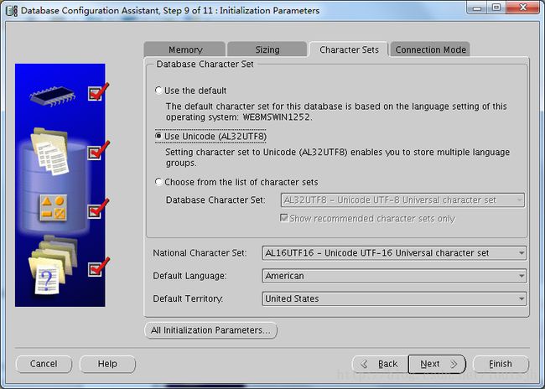Click the folders with question mark icon
545x389 pixels.
(52, 265)
